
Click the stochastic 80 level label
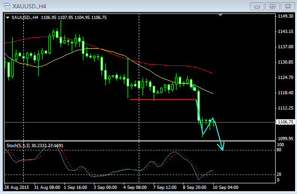click(x=279, y=150)
